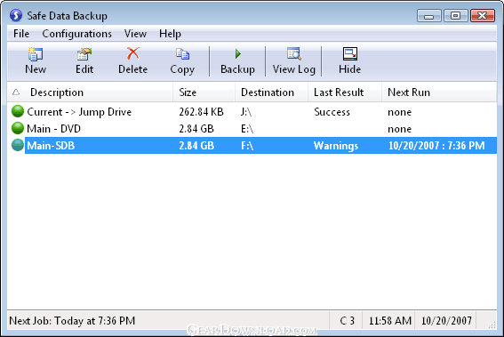Minimize the Safe Data Backup window

pyautogui.click(x=428, y=15)
